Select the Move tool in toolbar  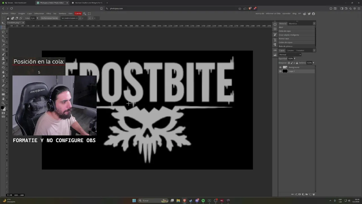[x=3, y=23]
